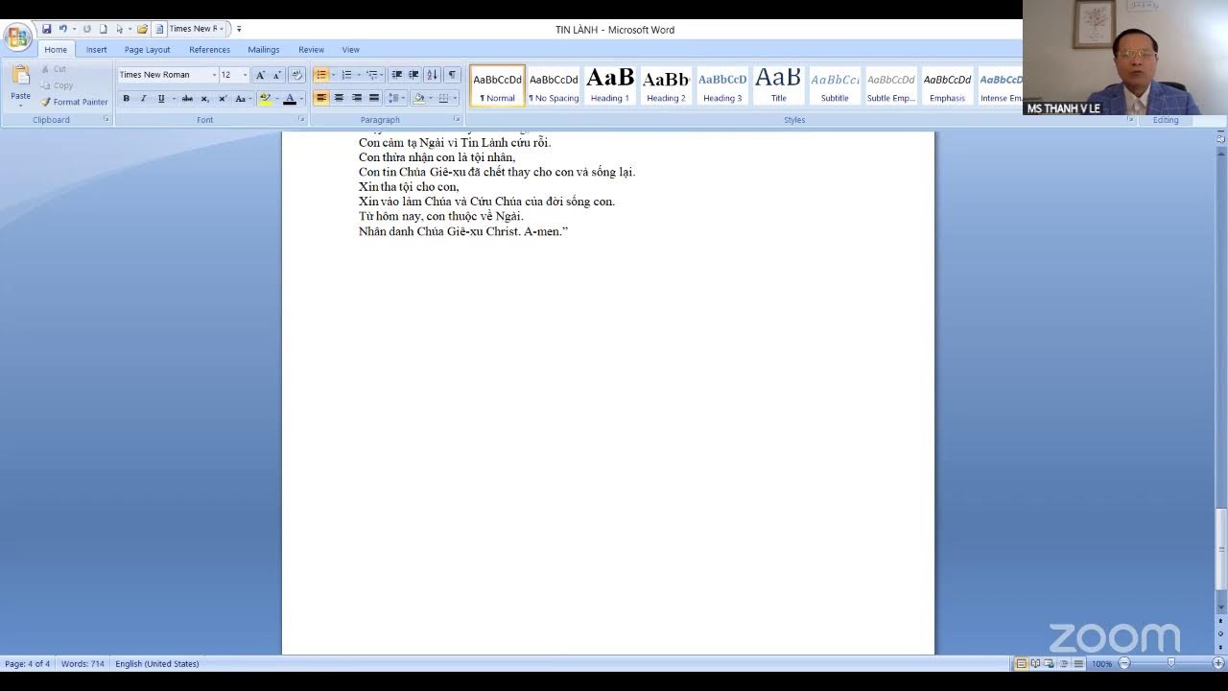This screenshot has width=1228, height=691.
Task: Apply the No Spacing style
Action: click(554, 85)
